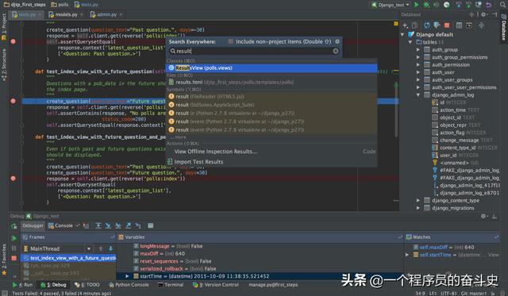Remove breakpoint on assertQuerysetEqual line

pos(13,41)
